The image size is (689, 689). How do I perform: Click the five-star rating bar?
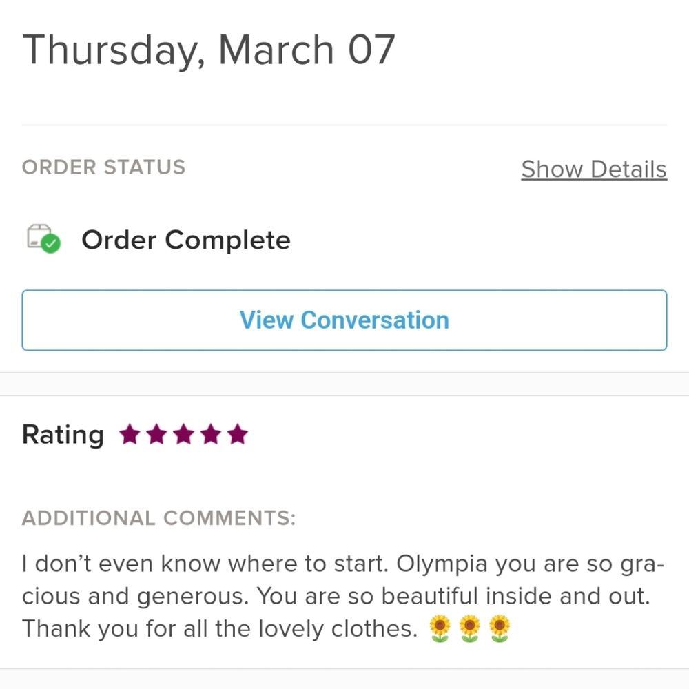[x=183, y=434]
